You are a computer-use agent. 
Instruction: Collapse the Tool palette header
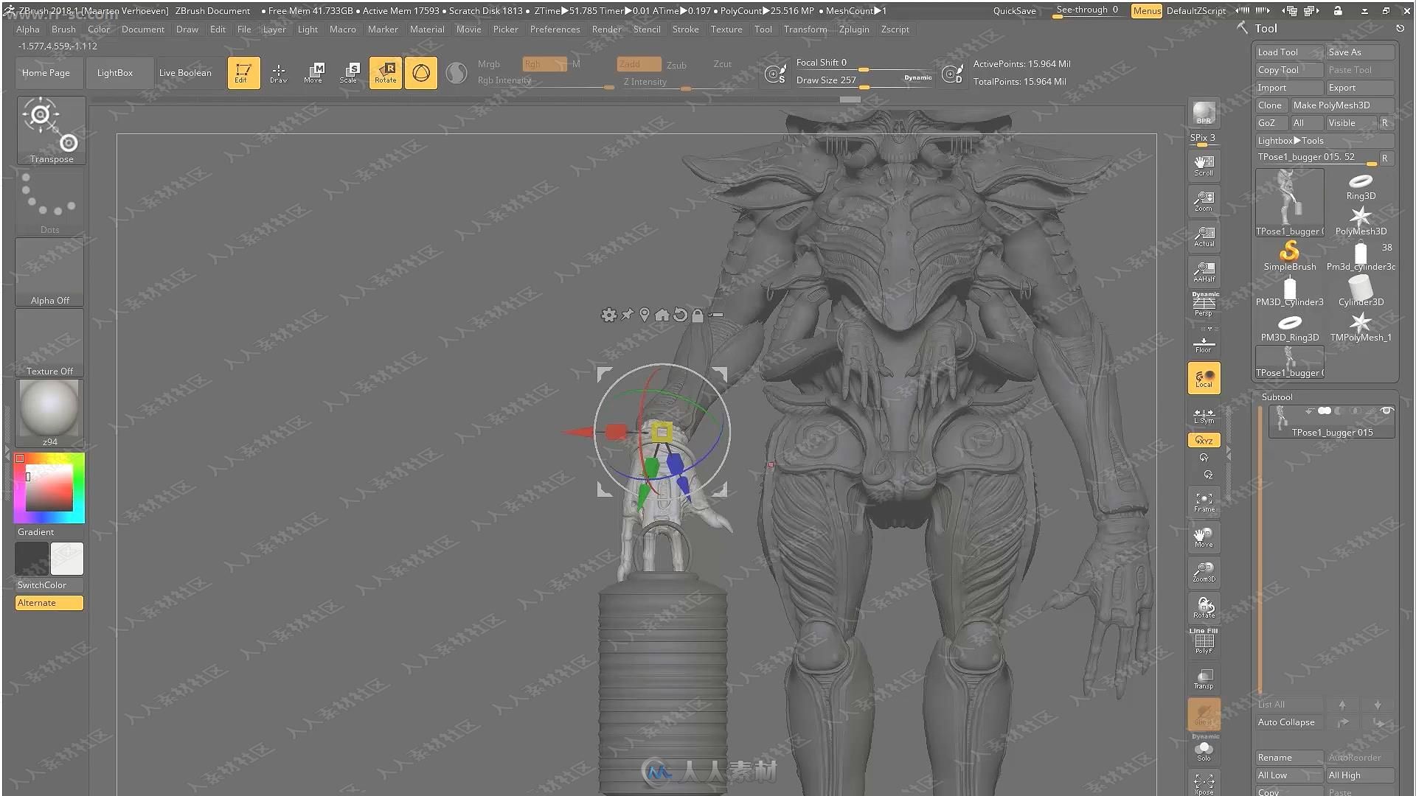(1266, 28)
